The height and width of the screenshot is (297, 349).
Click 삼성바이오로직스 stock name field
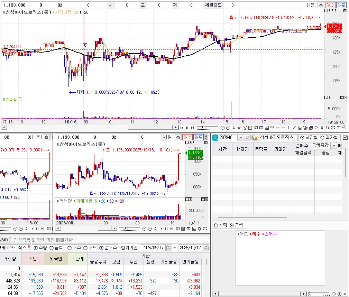click(x=278, y=138)
